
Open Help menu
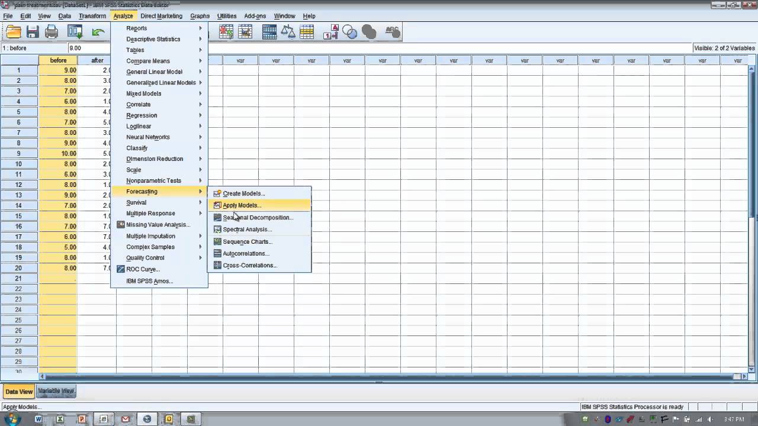pyautogui.click(x=309, y=16)
